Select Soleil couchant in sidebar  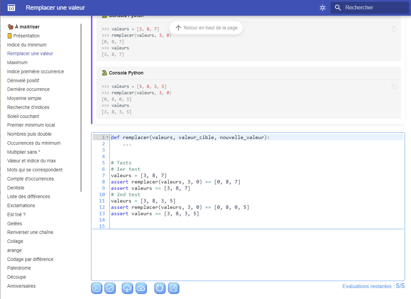click(x=23, y=116)
